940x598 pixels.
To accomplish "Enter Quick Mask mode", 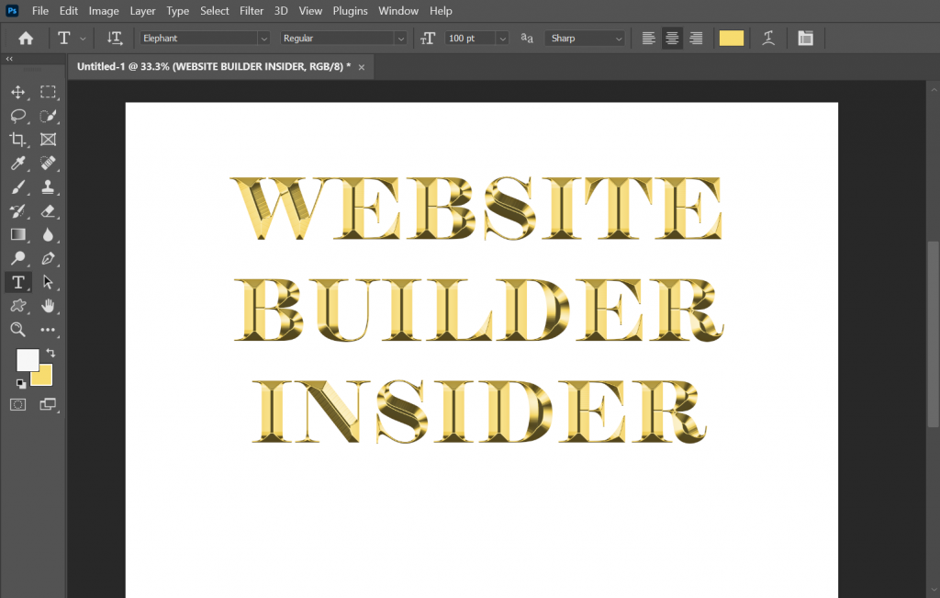I will point(17,404).
